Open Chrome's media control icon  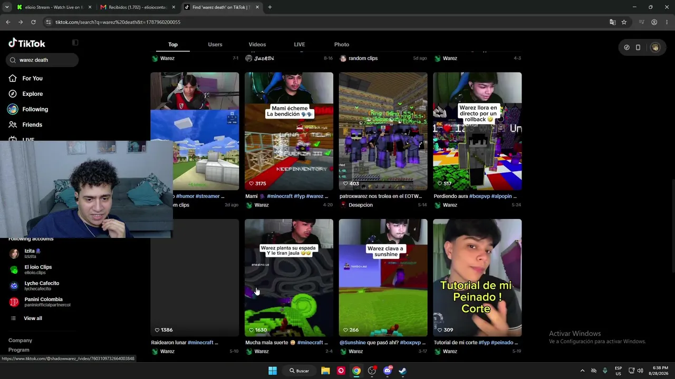point(641,22)
